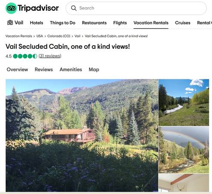Open Things to Do section
Image resolution: width=212 pixels, height=194 pixels.
click(63, 23)
